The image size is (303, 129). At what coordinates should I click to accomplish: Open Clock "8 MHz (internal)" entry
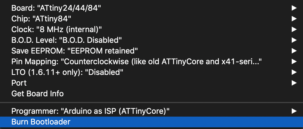tap(57, 29)
